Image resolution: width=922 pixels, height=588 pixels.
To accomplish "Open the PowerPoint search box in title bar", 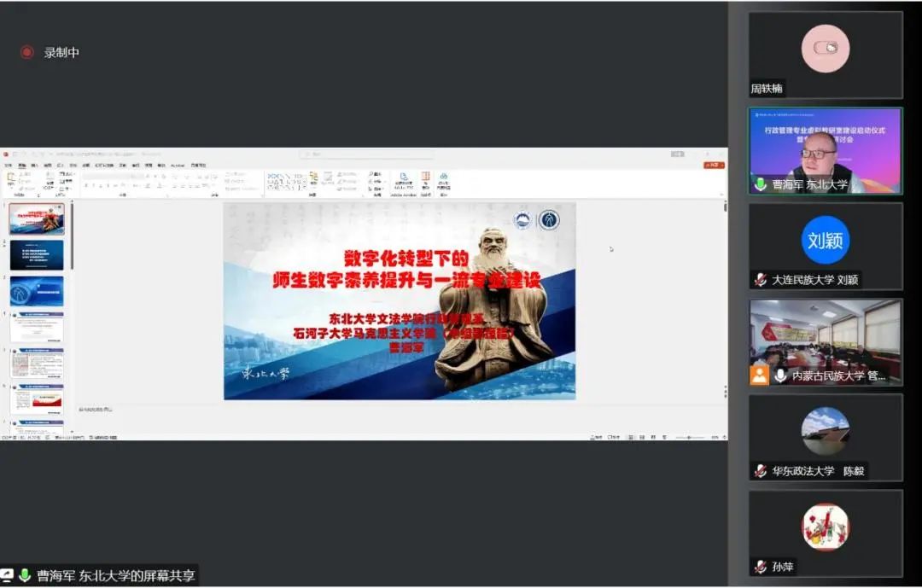I will click(365, 154).
